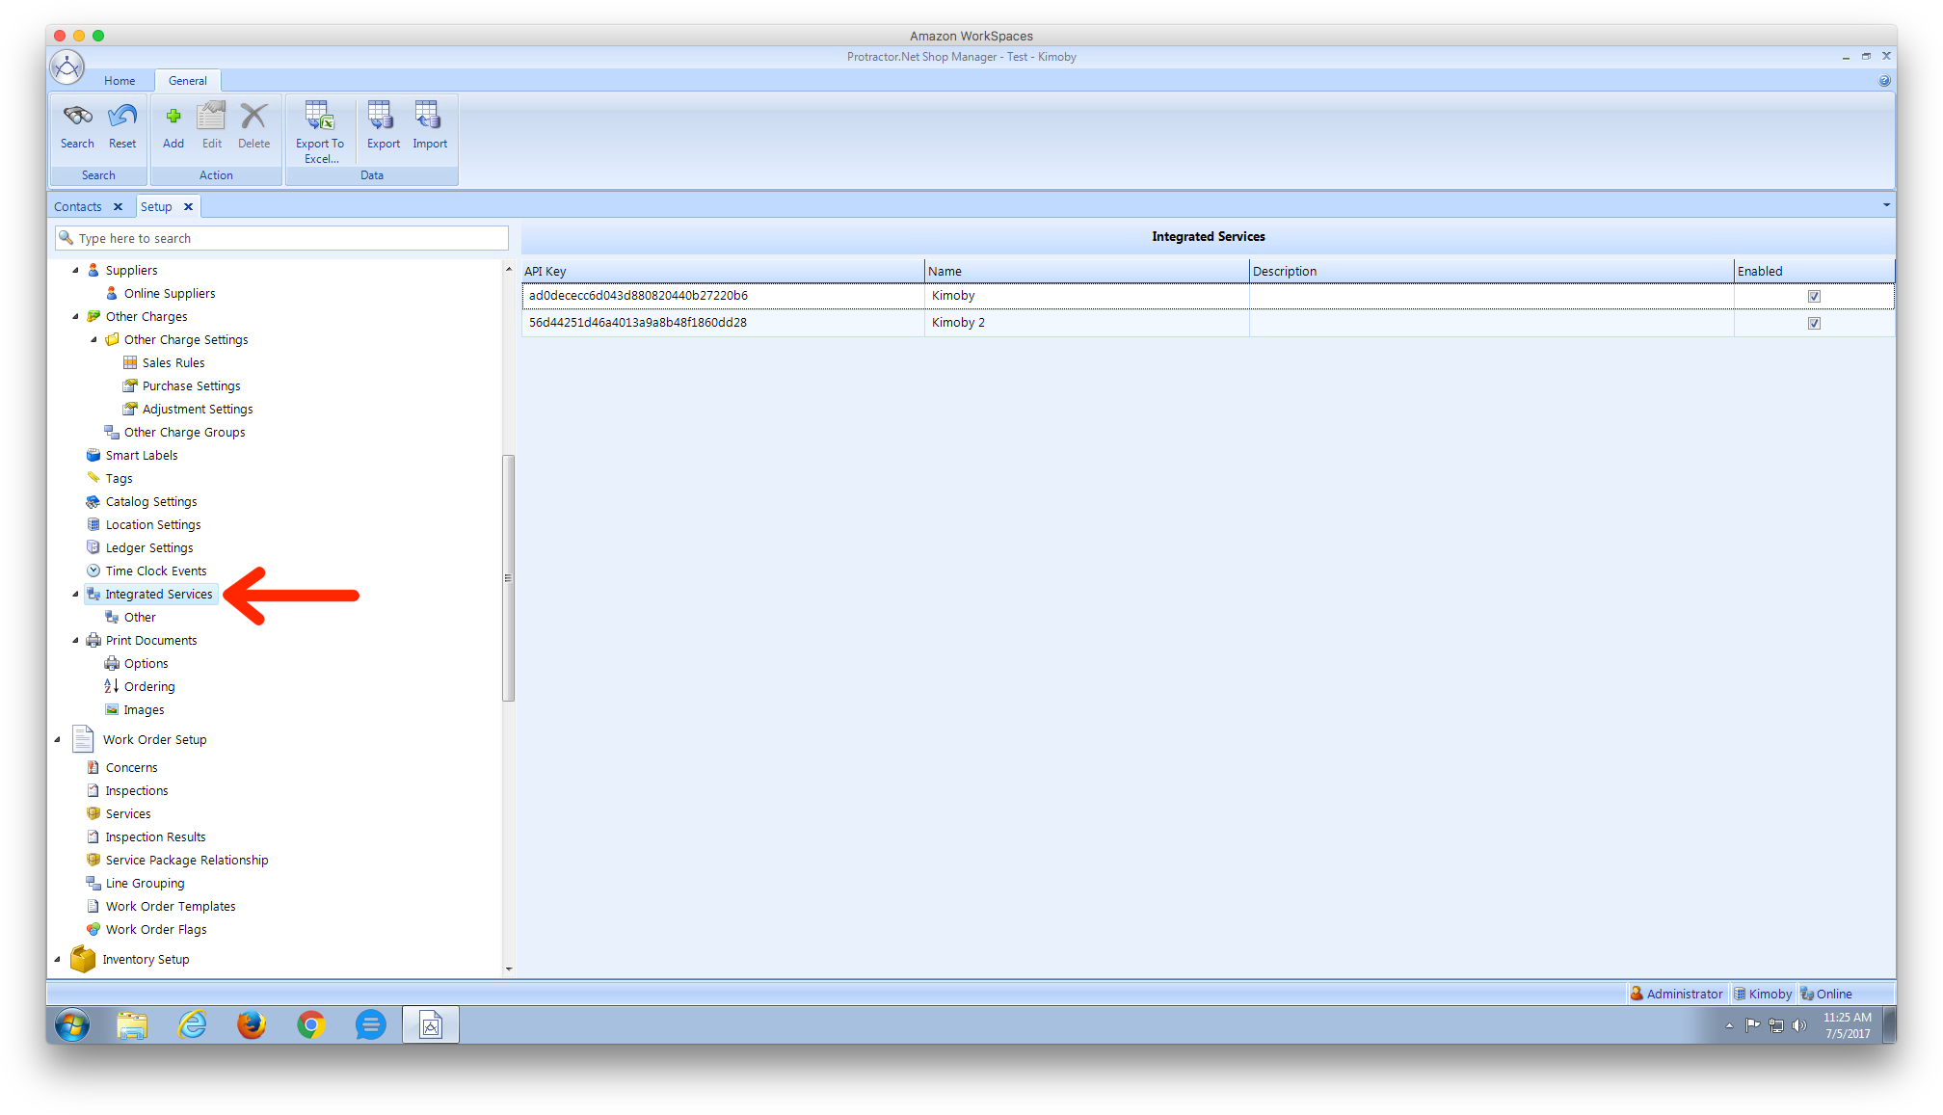Select Other under Integrated Services
Screen dimensions: 1943x1115
click(x=140, y=618)
